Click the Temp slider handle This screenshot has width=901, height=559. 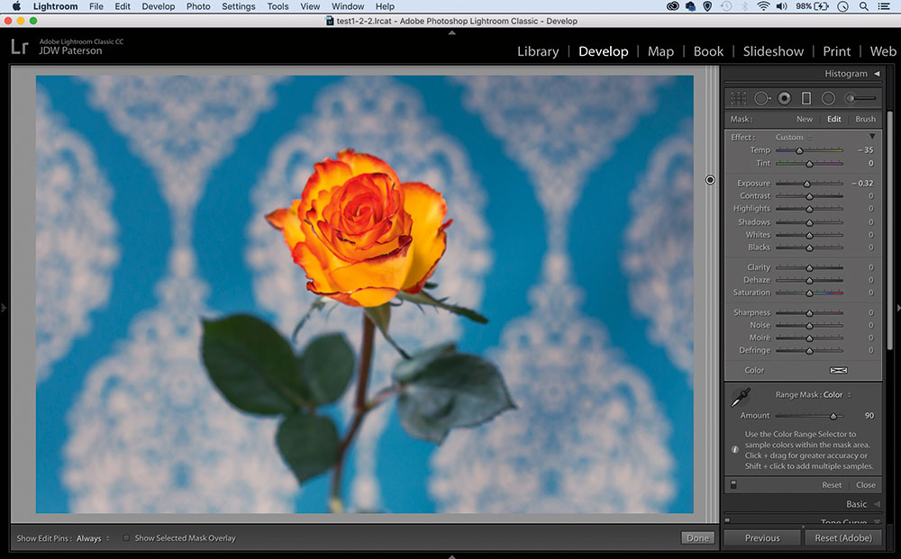click(798, 150)
